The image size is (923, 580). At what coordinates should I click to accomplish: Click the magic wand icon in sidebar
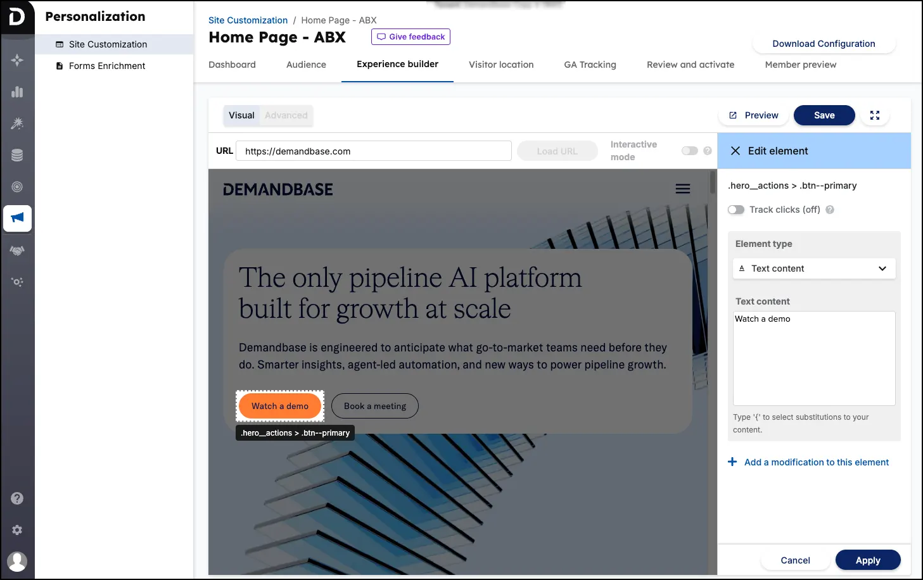(17, 123)
